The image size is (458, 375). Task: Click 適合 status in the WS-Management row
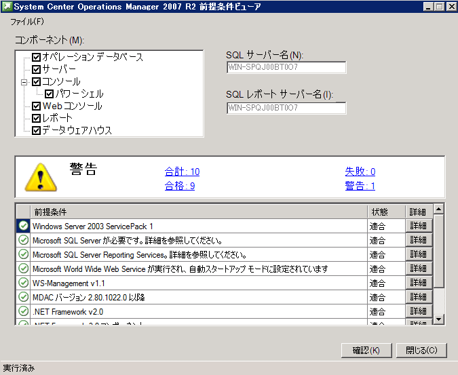377,283
